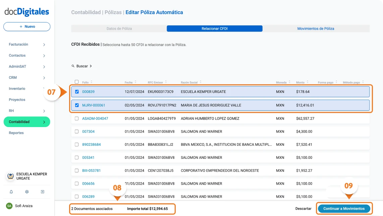Image resolution: width=383 pixels, height=216 pixels.
Task: Open the settings gear icon
Action: point(27,192)
